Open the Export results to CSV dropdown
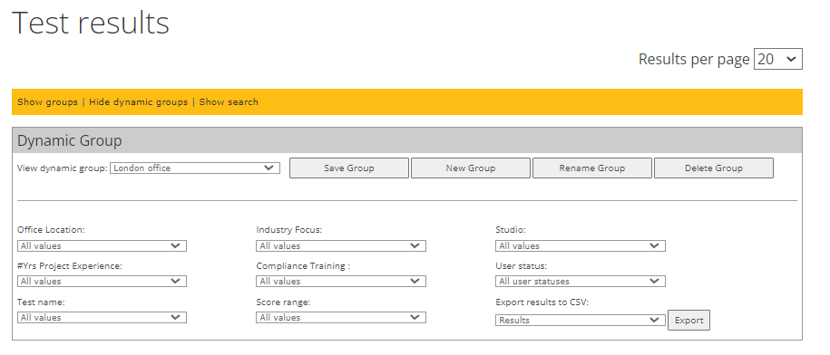830x355 pixels. [x=581, y=320]
